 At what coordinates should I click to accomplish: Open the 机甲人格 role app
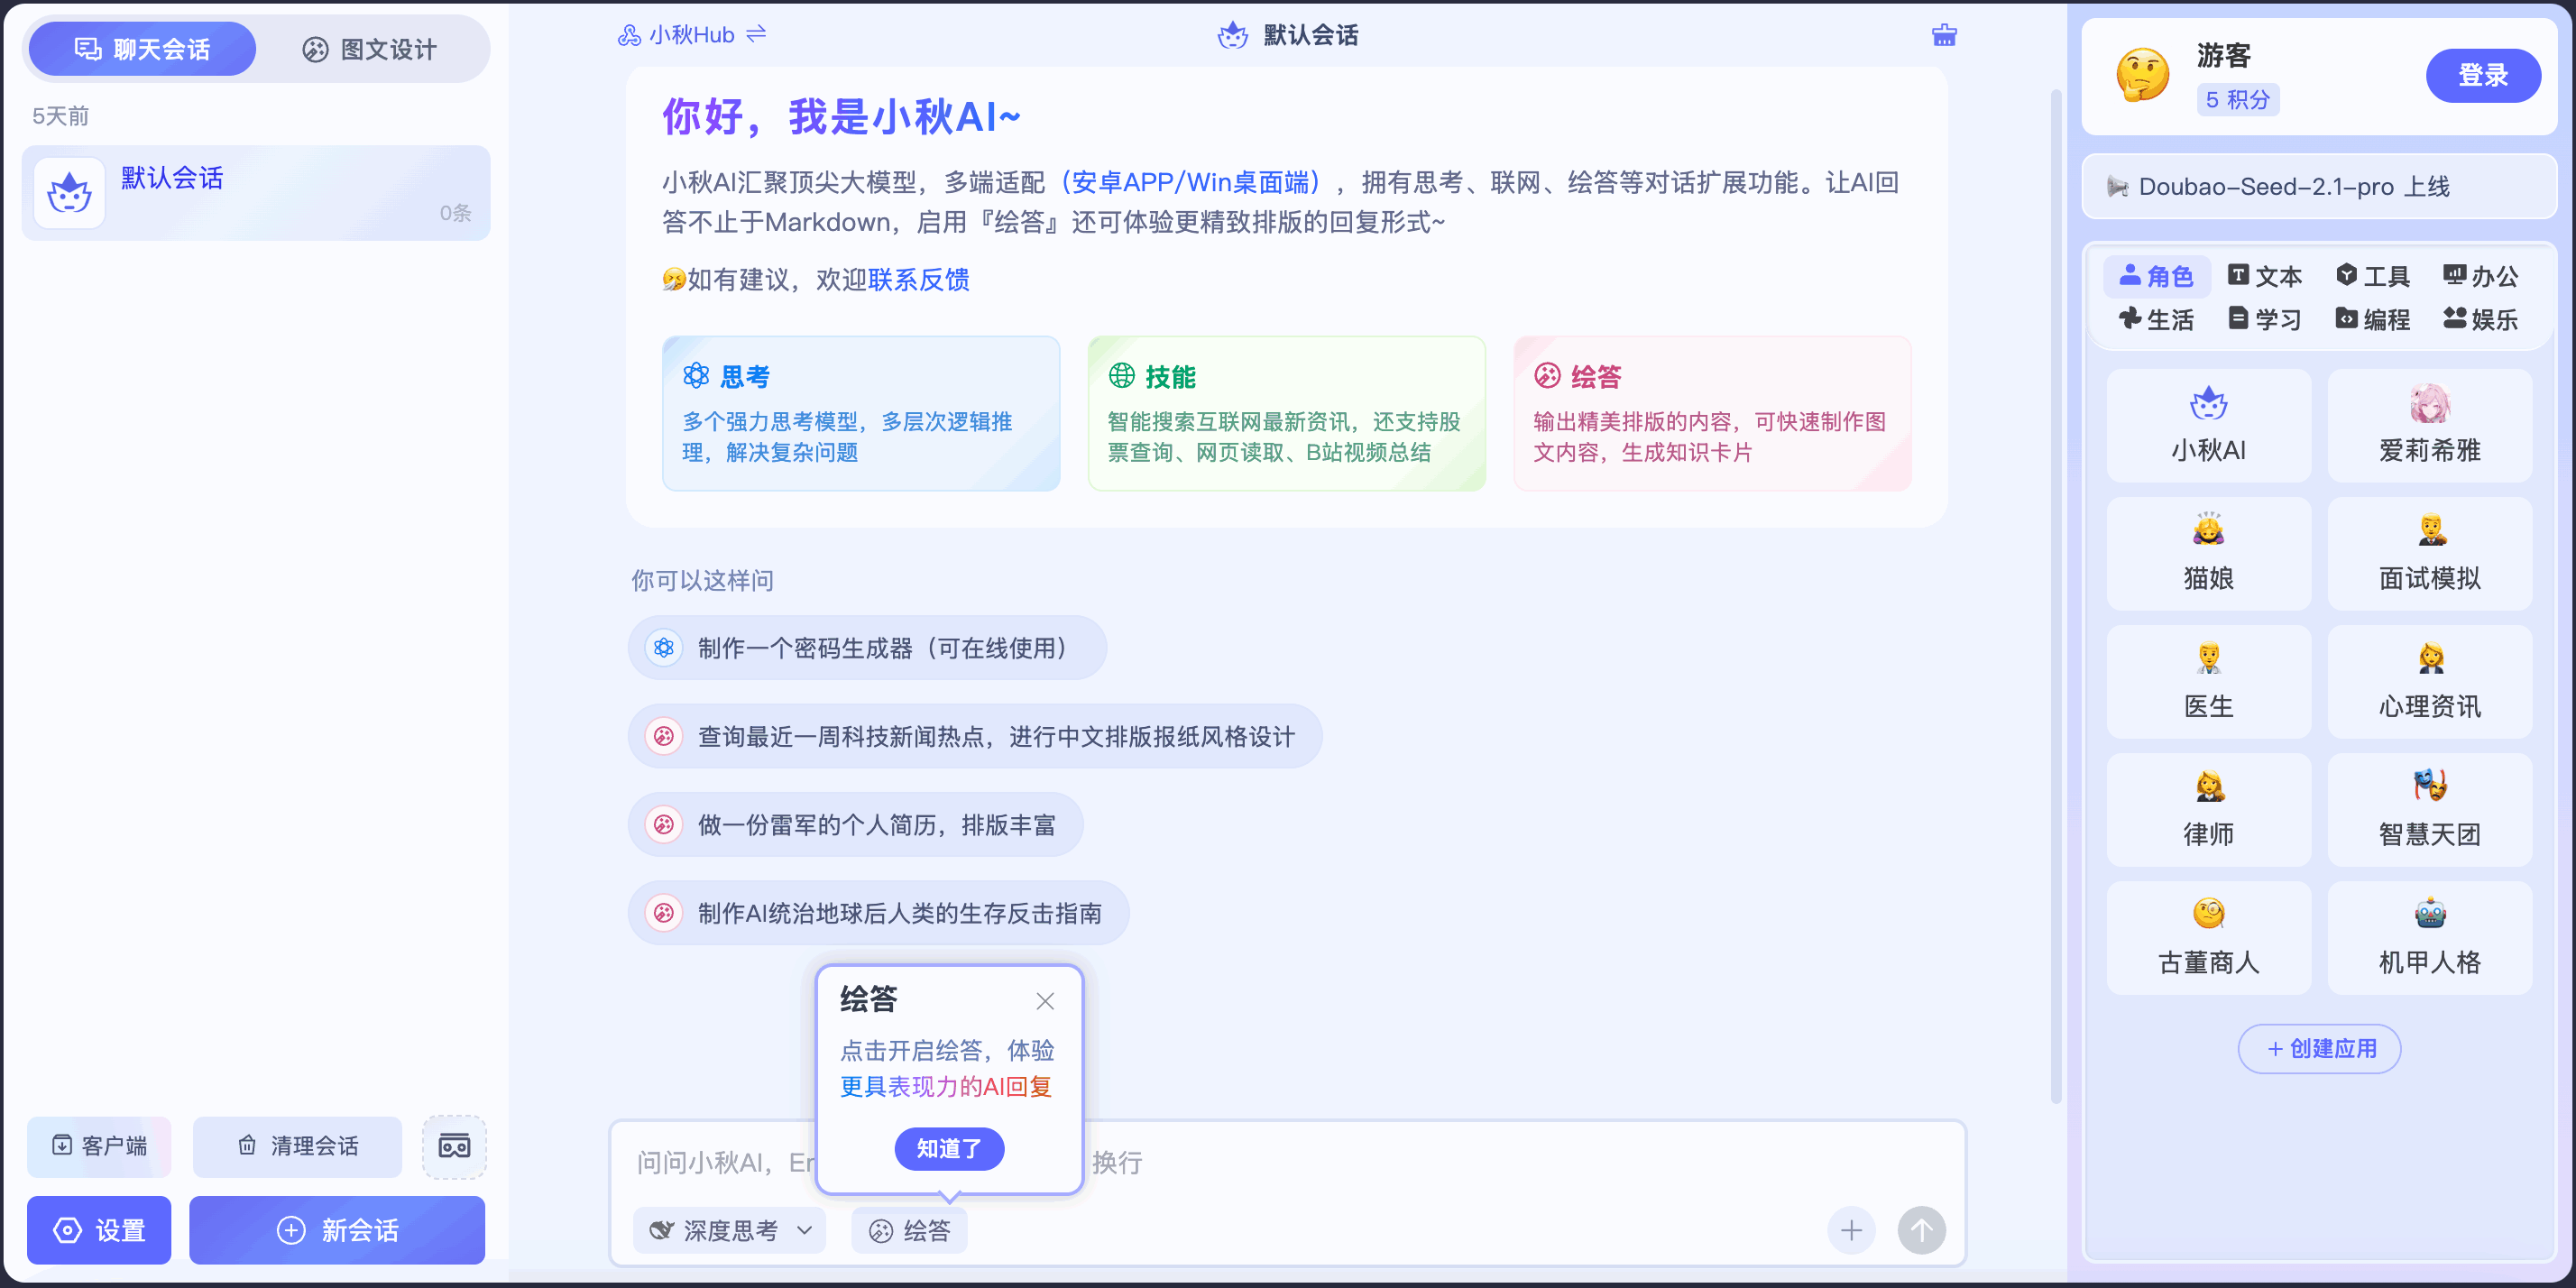click(2429, 938)
